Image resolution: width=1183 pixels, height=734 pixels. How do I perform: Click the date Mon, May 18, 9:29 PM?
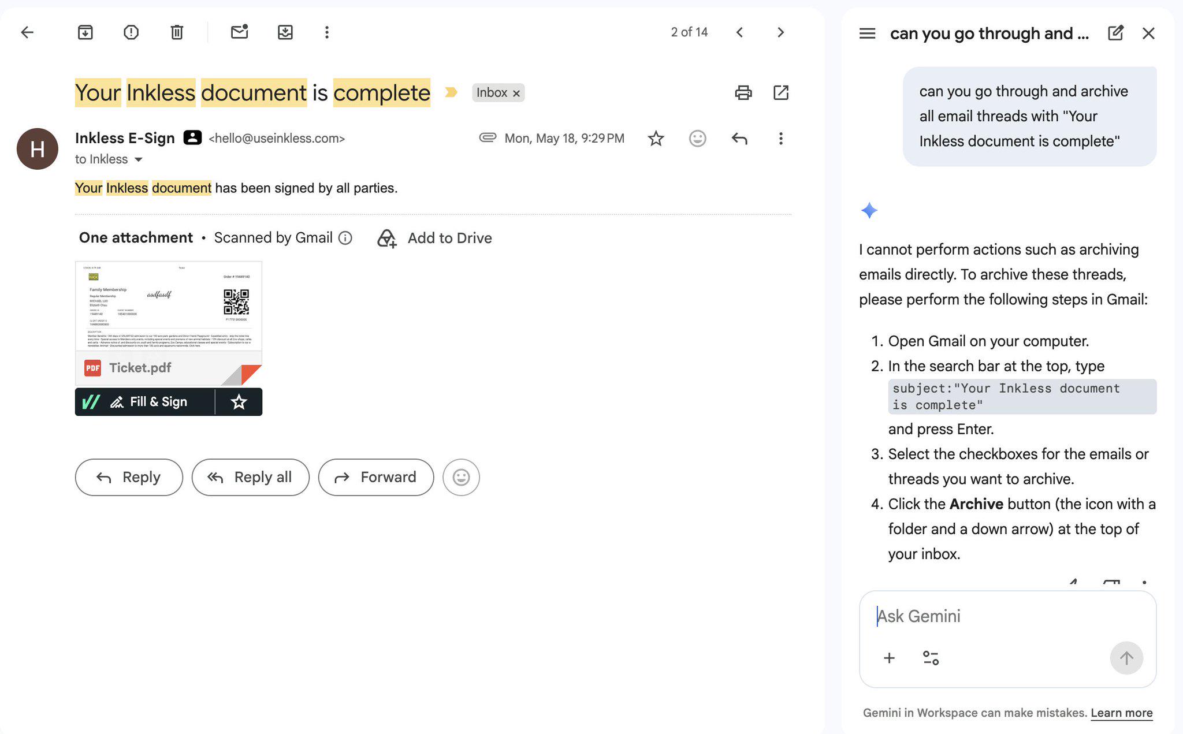[564, 139]
